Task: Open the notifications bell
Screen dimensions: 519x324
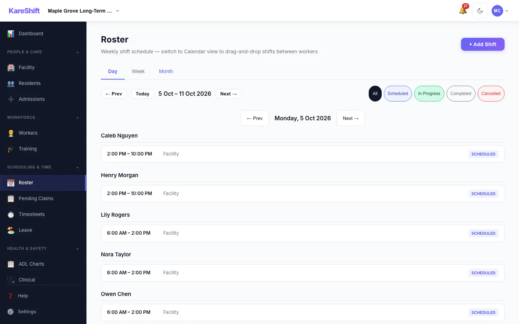Action: click(x=463, y=10)
